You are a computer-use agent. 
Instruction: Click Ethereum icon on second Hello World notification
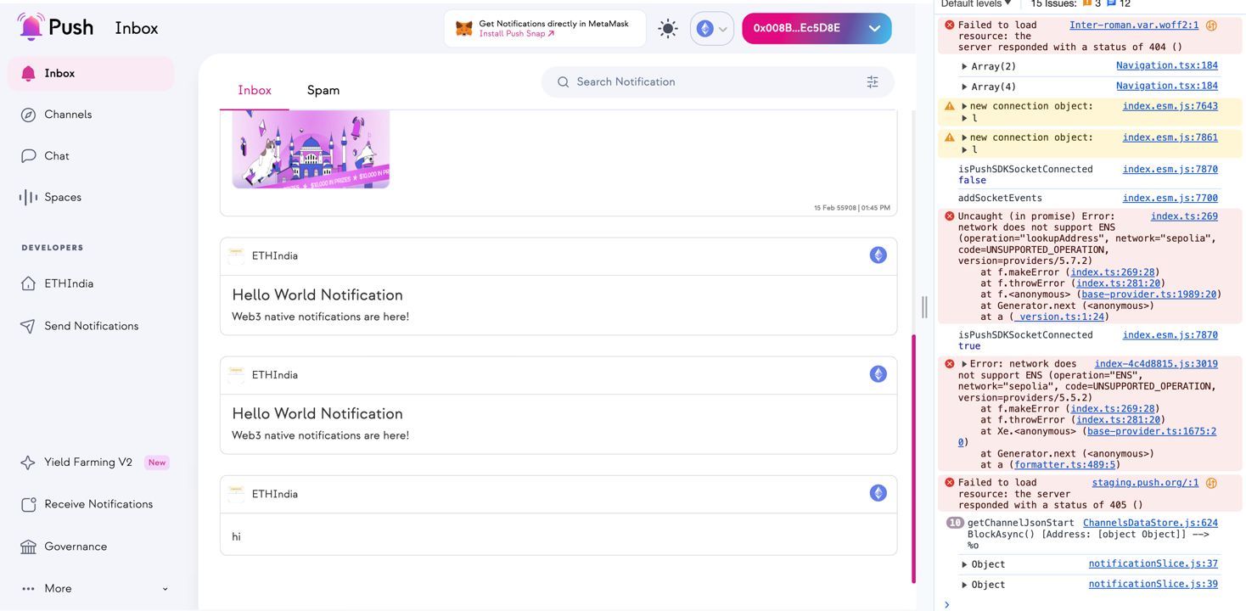(878, 374)
